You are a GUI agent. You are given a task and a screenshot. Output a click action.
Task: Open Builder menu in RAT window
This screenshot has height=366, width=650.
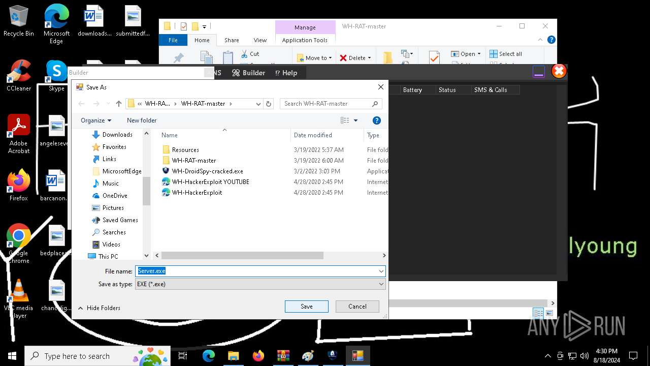(x=249, y=73)
